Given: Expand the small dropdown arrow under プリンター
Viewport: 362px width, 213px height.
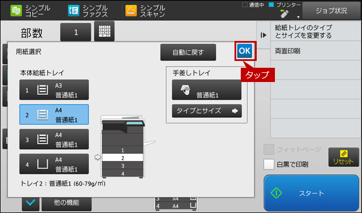Looking at the screenshot, I should (x=298, y=17).
